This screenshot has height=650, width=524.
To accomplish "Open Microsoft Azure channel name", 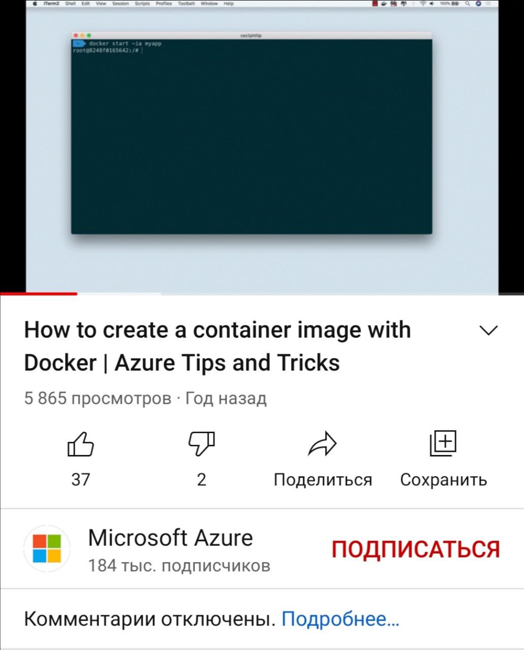I will coord(170,538).
